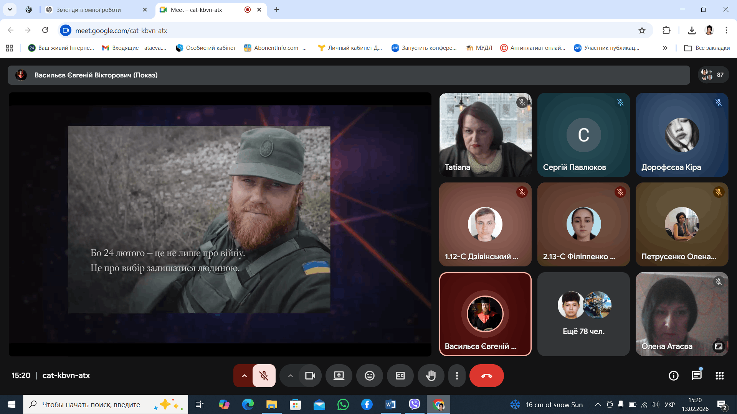Open the in-call chat panel

coord(696,376)
